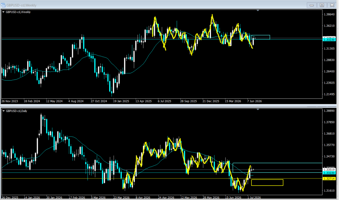Click the 1.31610 price on Daily scale
This screenshot has height=200, width=339.
point(329,190)
